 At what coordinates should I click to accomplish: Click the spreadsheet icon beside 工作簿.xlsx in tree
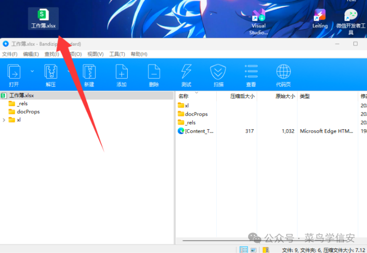click(x=3, y=95)
